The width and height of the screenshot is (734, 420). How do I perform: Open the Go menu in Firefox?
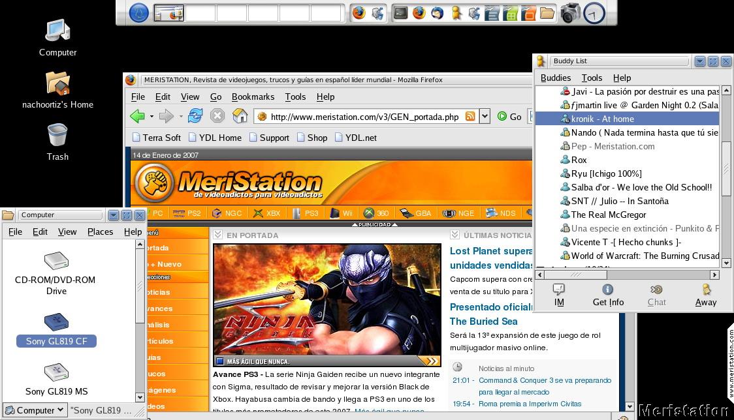pos(215,97)
